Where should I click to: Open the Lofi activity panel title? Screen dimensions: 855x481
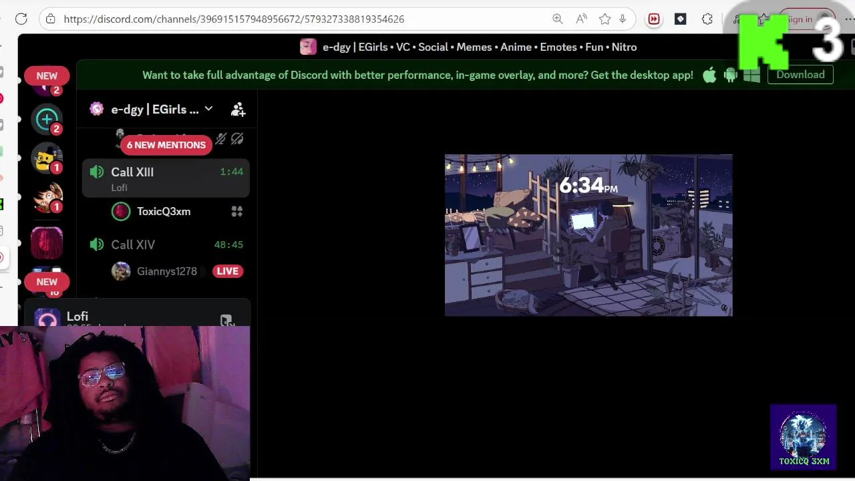point(77,316)
